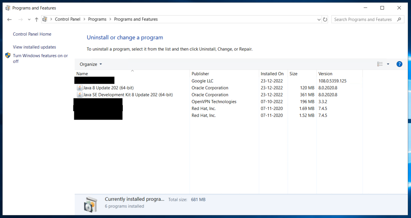Click the 07-10-2022 install date
The width and height of the screenshot is (411, 218).
point(272,102)
